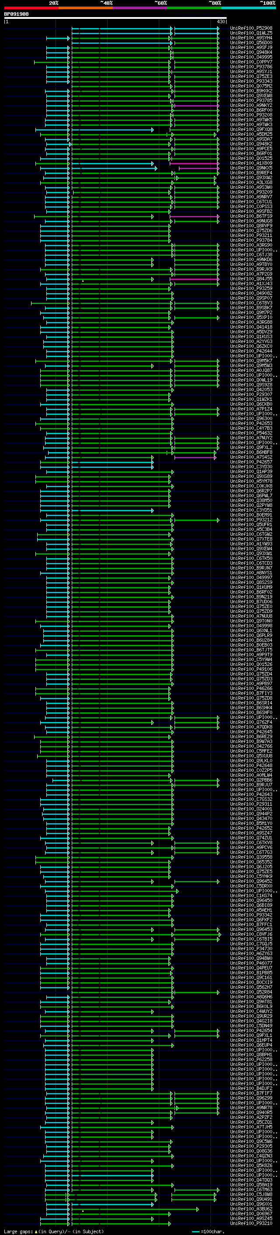Select the UniRef100_A9NKY2 label
280x1235 pixels.
point(251,106)
